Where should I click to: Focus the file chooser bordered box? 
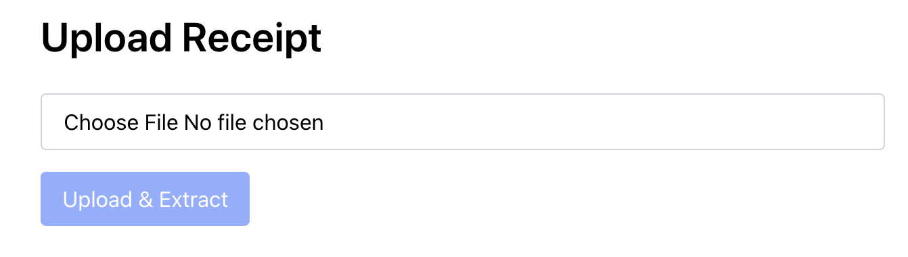click(x=463, y=122)
